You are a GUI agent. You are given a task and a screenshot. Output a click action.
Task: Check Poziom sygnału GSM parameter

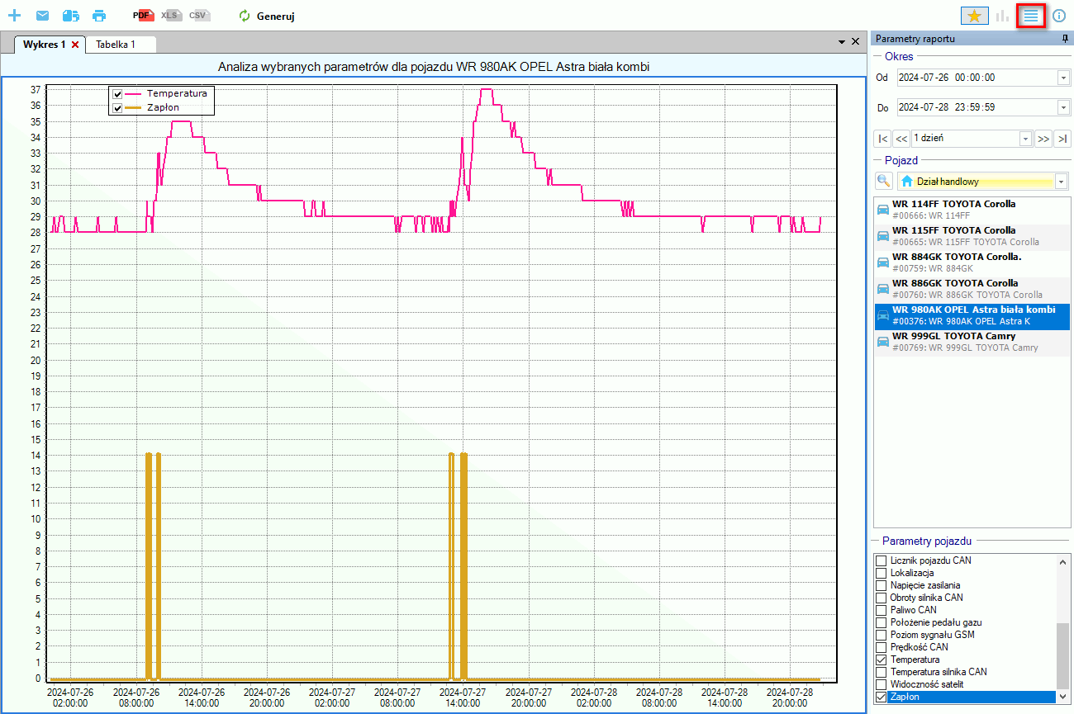click(x=881, y=635)
